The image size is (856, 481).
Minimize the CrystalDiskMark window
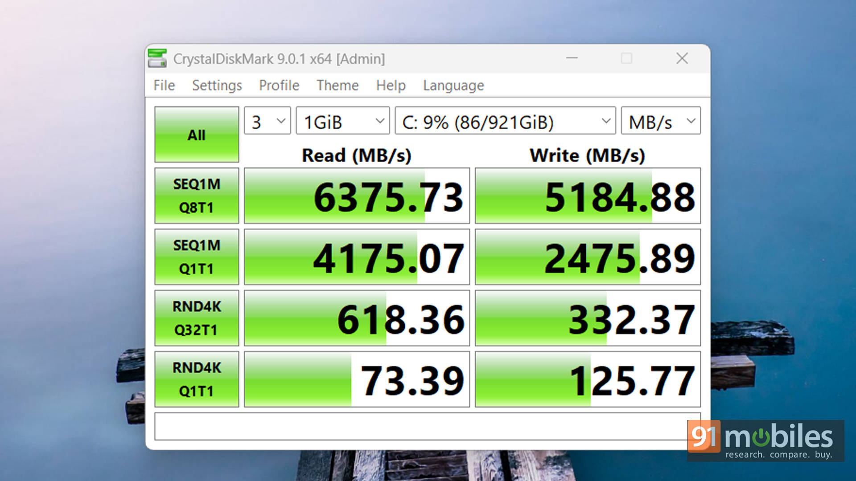pyautogui.click(x=572, y=58)
